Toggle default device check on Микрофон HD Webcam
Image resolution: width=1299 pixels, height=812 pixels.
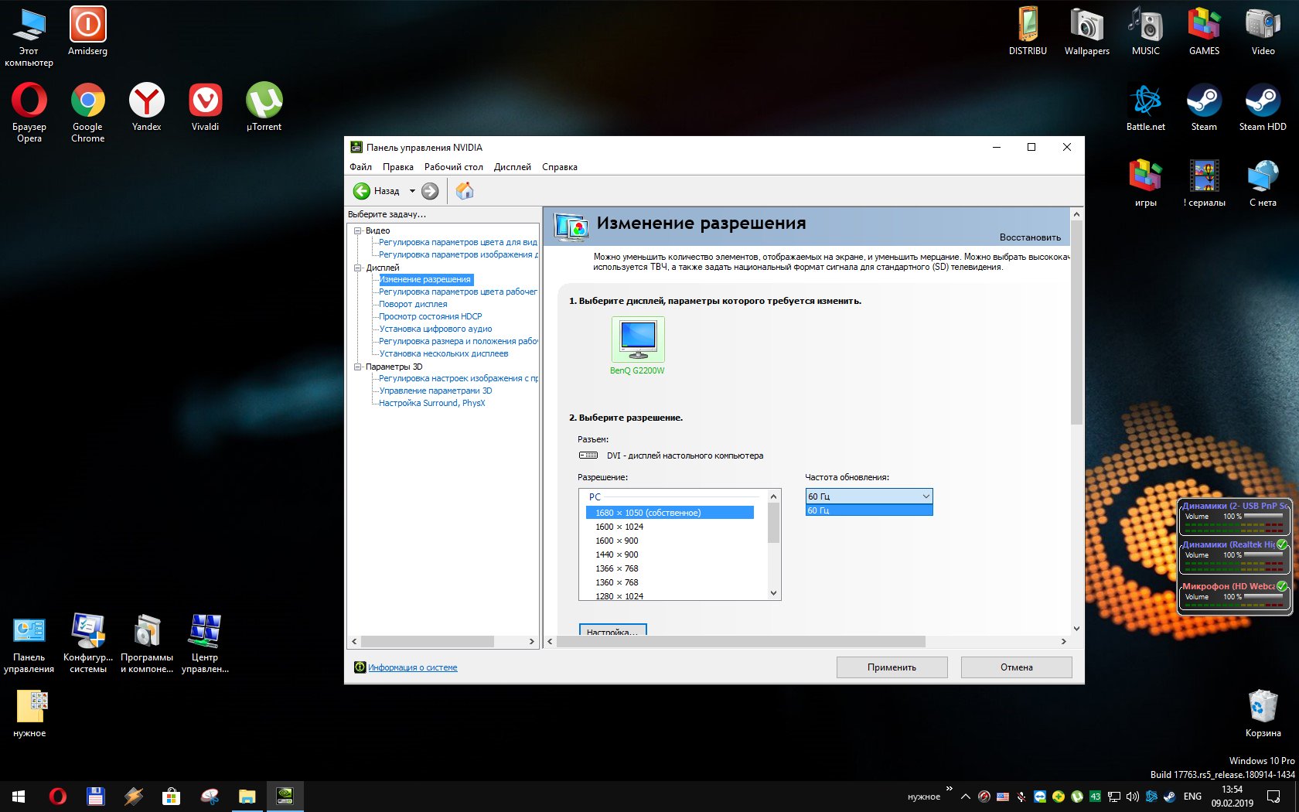pyautogui.click(x=1282, y=586)
